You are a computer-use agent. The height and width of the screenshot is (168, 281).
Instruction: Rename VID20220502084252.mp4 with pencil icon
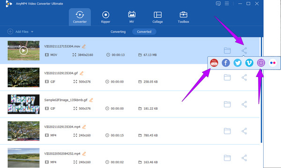tap(84, 154)
